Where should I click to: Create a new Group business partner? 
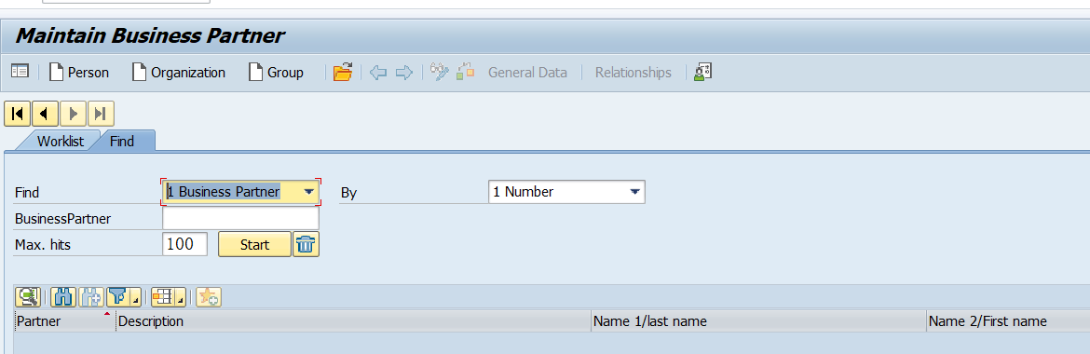click(x=276, y=73)
